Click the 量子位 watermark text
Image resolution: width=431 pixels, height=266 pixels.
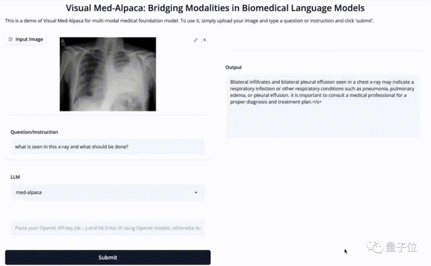tap(401, 247)
